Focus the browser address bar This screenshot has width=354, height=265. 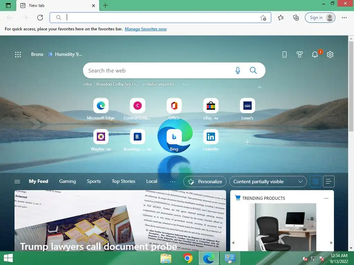[x=160, y=18]
